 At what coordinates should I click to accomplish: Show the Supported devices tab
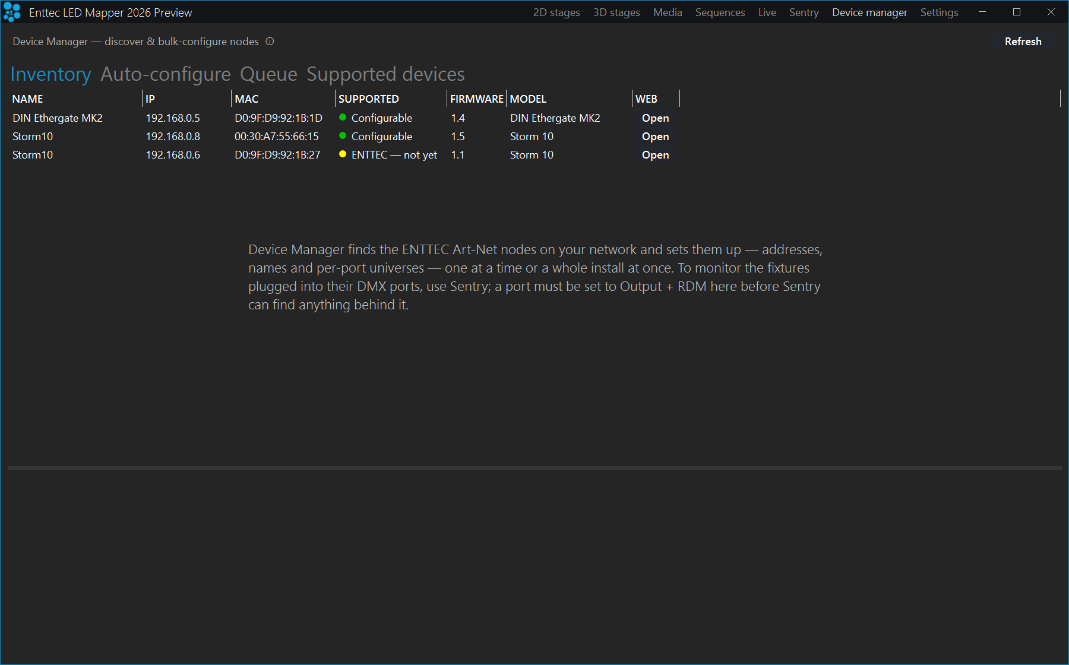coord(385,74)
